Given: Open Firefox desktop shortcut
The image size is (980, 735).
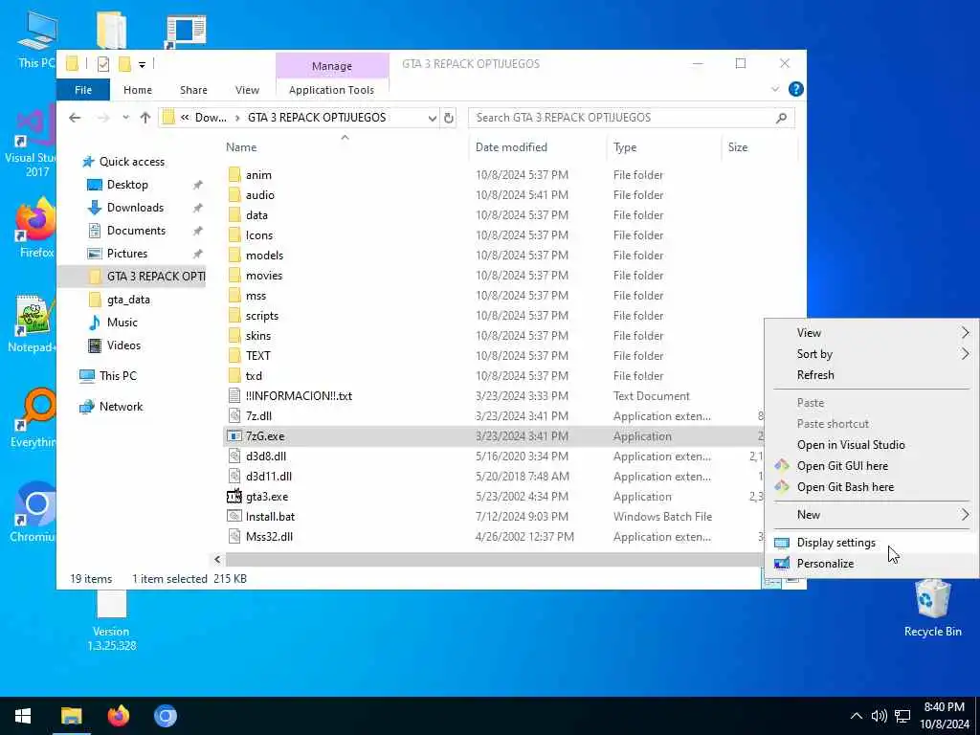Looking at the screenshot, I should pos(35,229).
